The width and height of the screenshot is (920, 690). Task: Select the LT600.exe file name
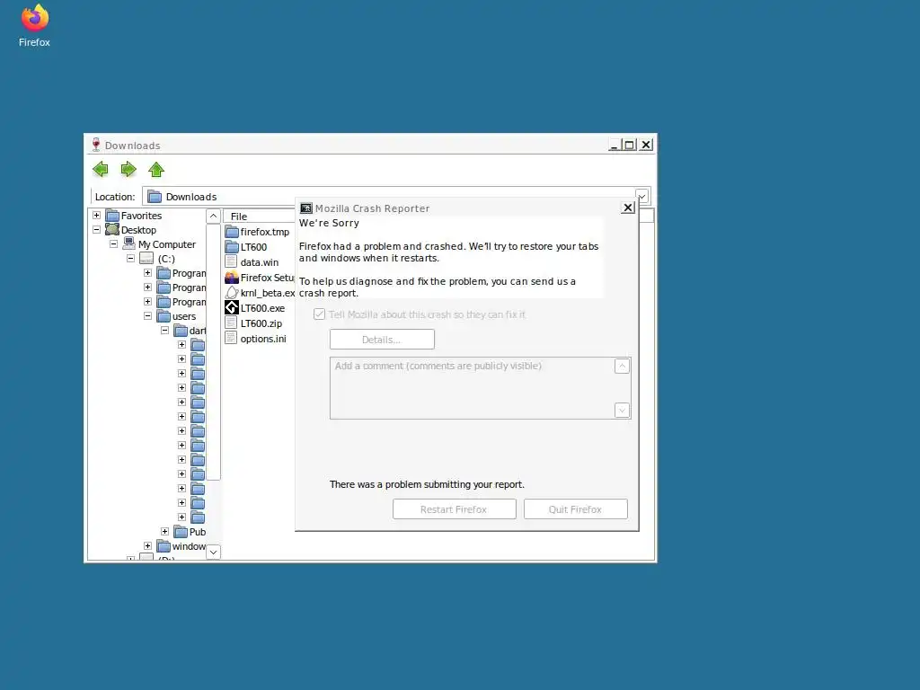point(262,308)
